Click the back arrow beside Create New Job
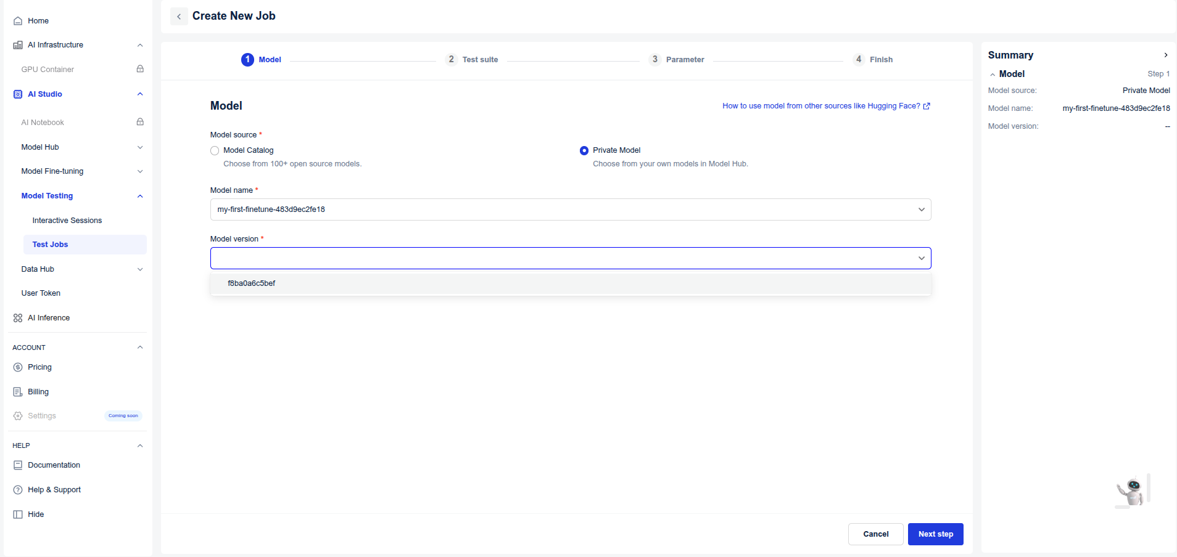The height and width of the screenshot is (557, 1177). pyautogui.click(x=179, y=17)
